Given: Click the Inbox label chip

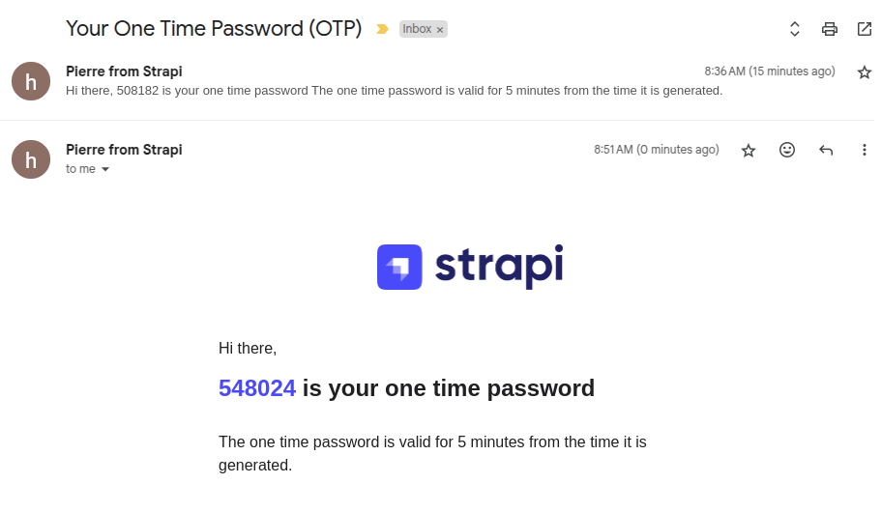Looking at the screenshot, I should coord(417,29).
